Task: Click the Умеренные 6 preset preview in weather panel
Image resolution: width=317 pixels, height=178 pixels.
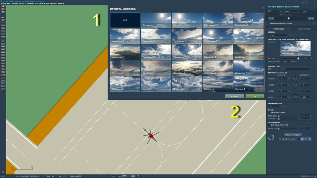Action: pos(295,48)
